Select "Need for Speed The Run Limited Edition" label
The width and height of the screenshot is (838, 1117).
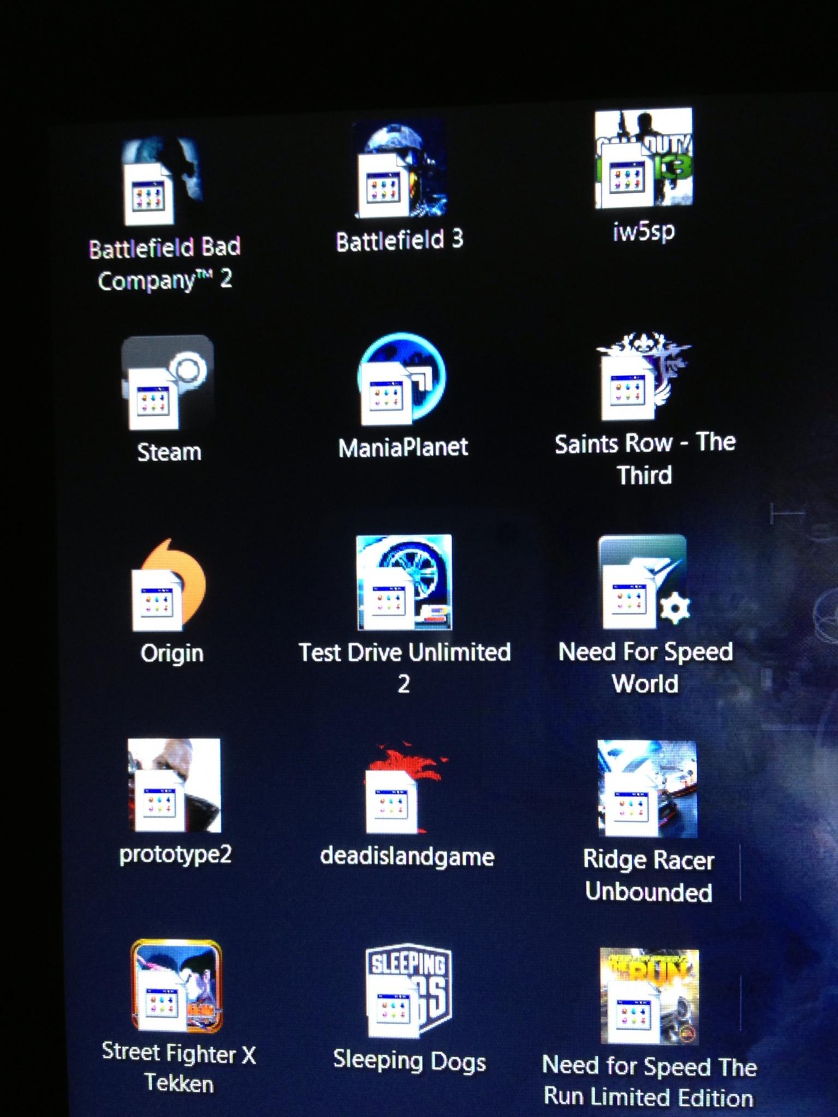[x=650, y=1082]
